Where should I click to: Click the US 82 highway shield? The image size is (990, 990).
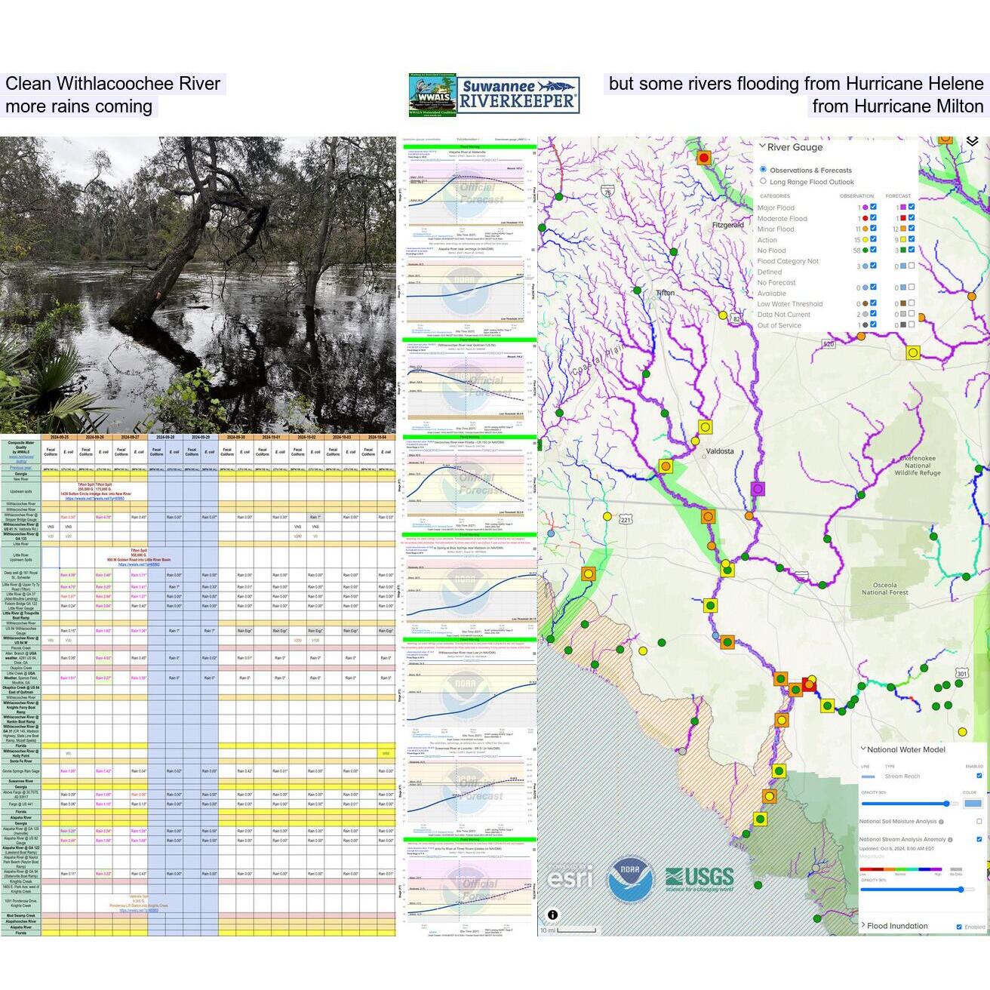(x=736, y=320)
